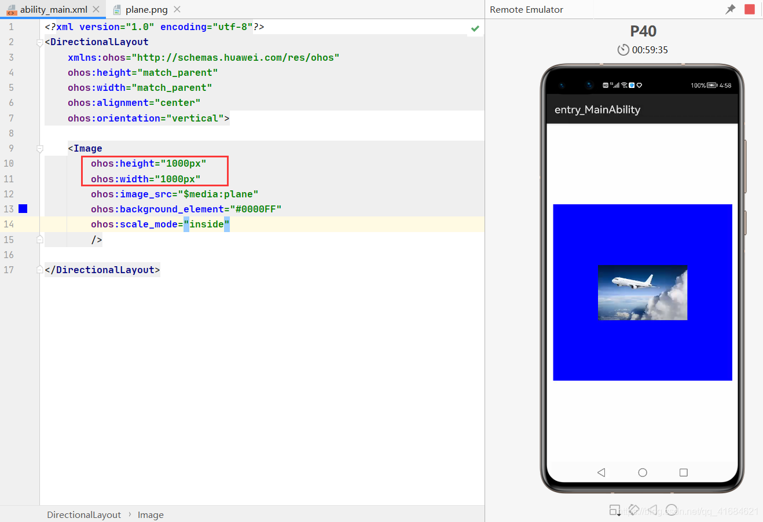Close the ability_main.xml tab
Screen dimensions: 763x522
(96, 9)
